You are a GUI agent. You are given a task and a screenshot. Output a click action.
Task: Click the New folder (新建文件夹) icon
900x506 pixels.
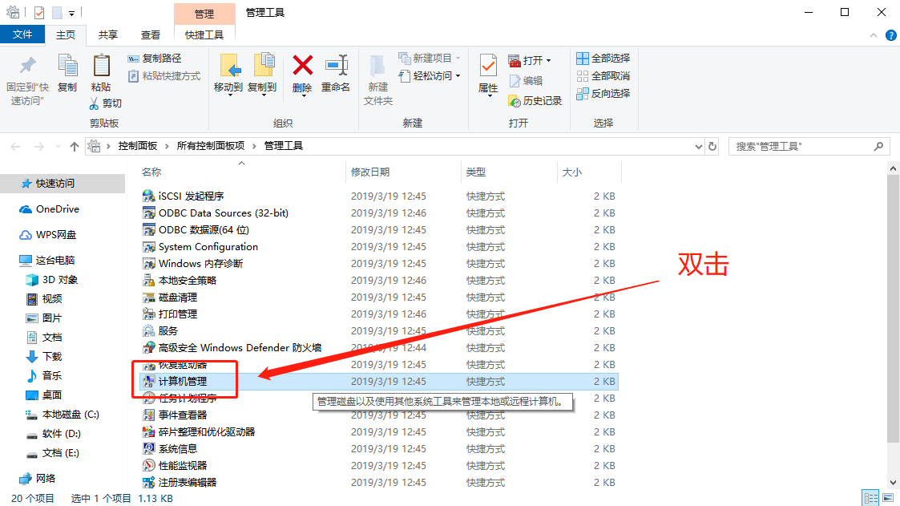378,66
